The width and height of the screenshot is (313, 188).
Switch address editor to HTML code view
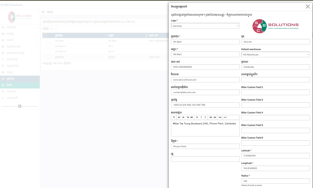pos(225,117)
